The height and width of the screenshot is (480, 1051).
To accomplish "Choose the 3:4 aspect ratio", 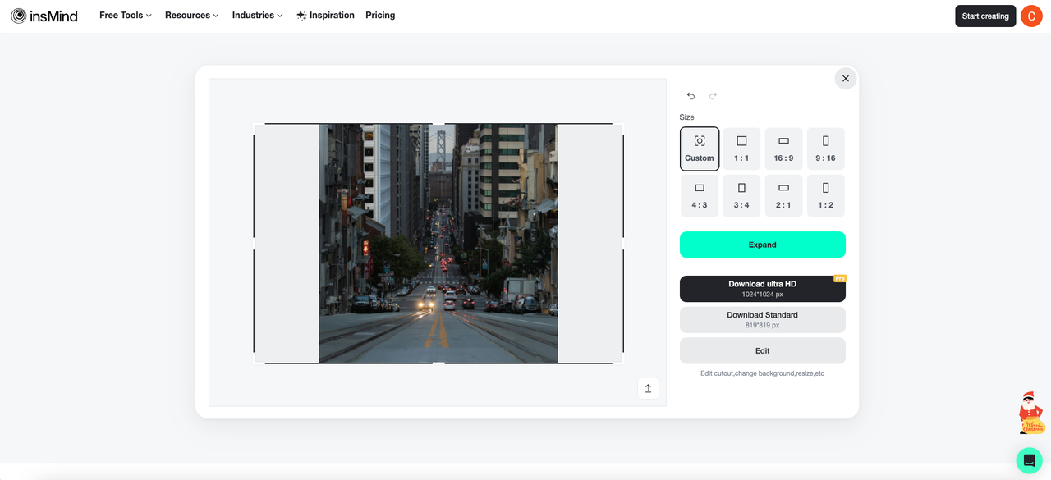I will click(741, 195).
